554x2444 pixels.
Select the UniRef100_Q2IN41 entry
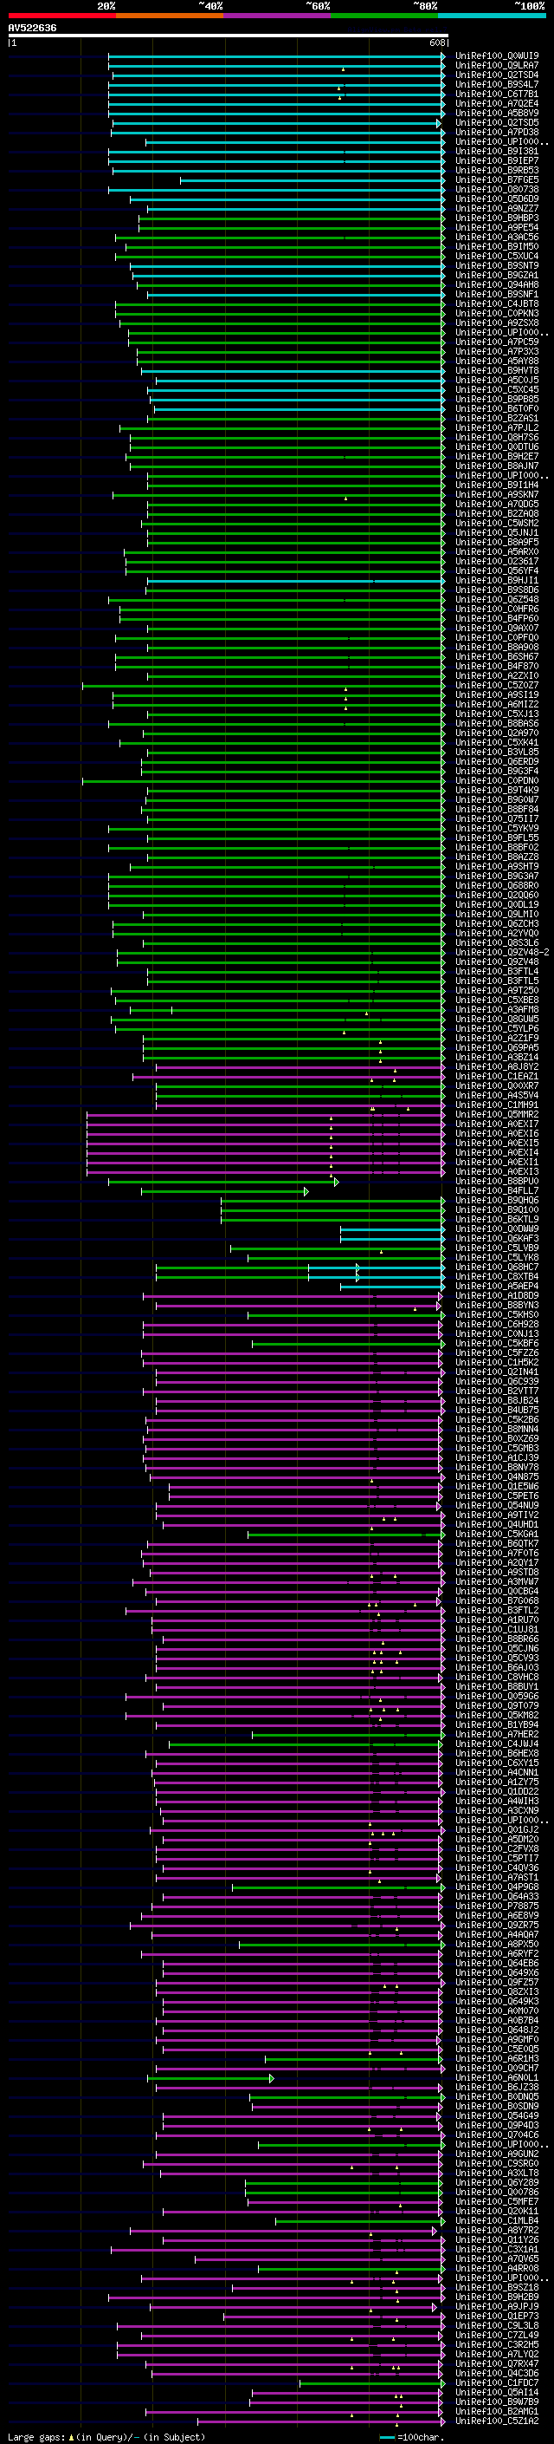(497, 1372)
